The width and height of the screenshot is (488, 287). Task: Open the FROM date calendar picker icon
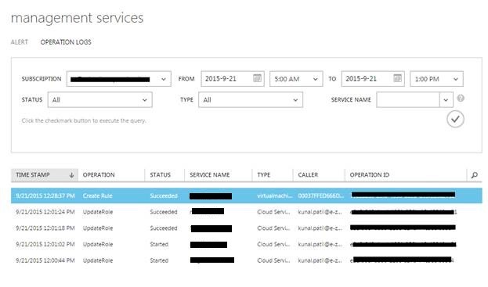click(x=257, y=78)
